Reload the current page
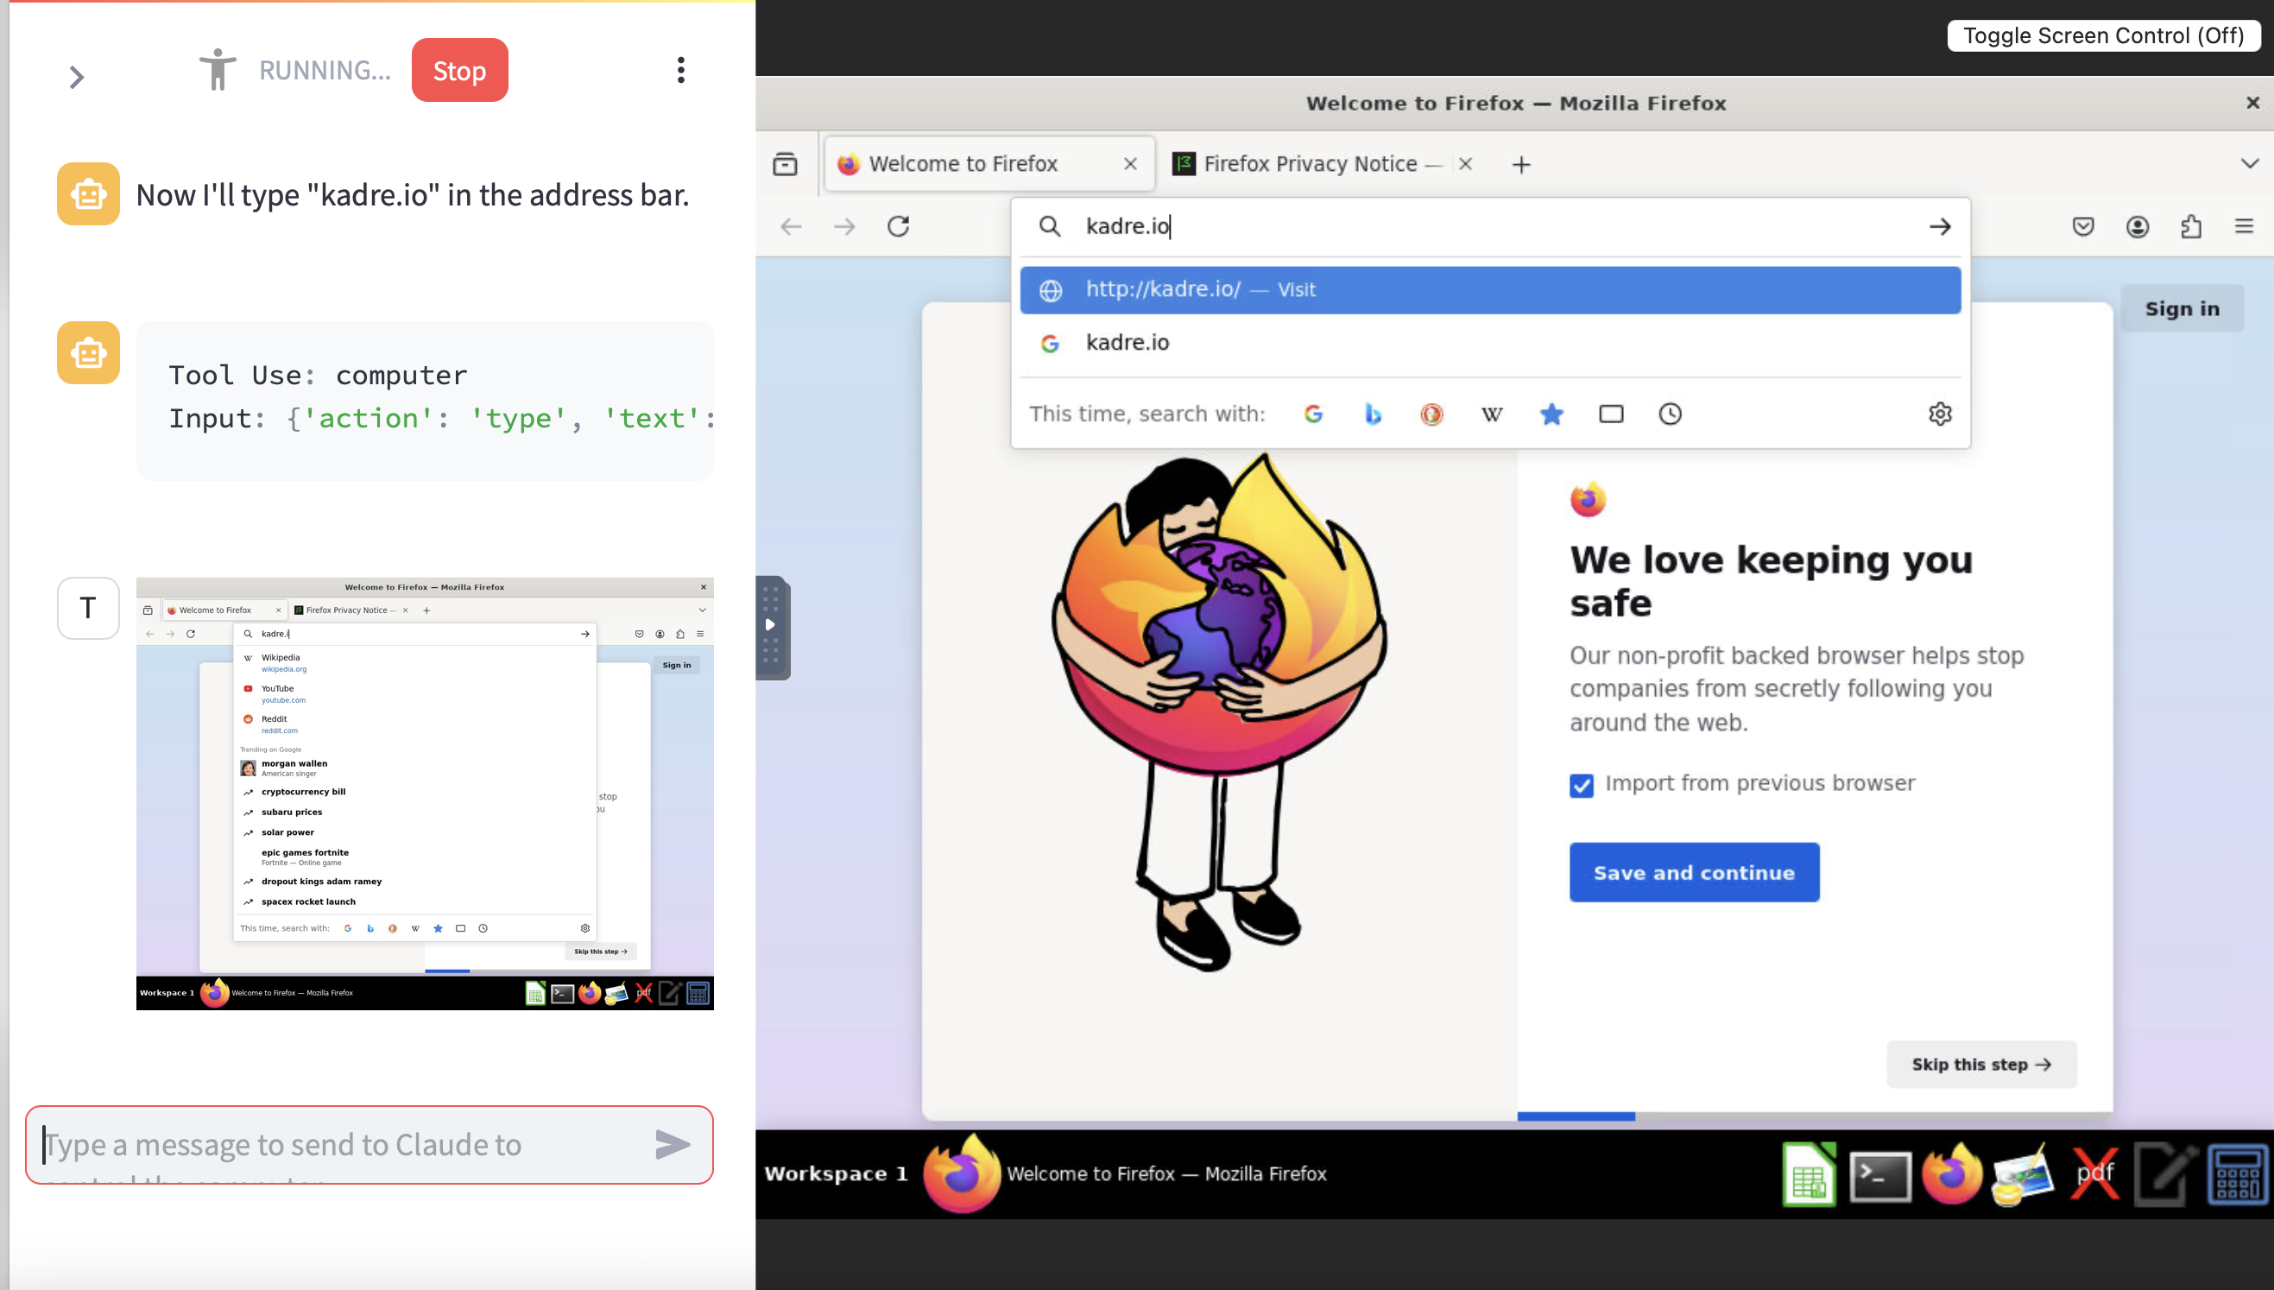 click(x=898, y=227)
